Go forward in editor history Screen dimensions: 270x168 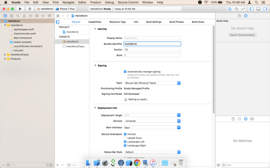(x=68, y=16)
